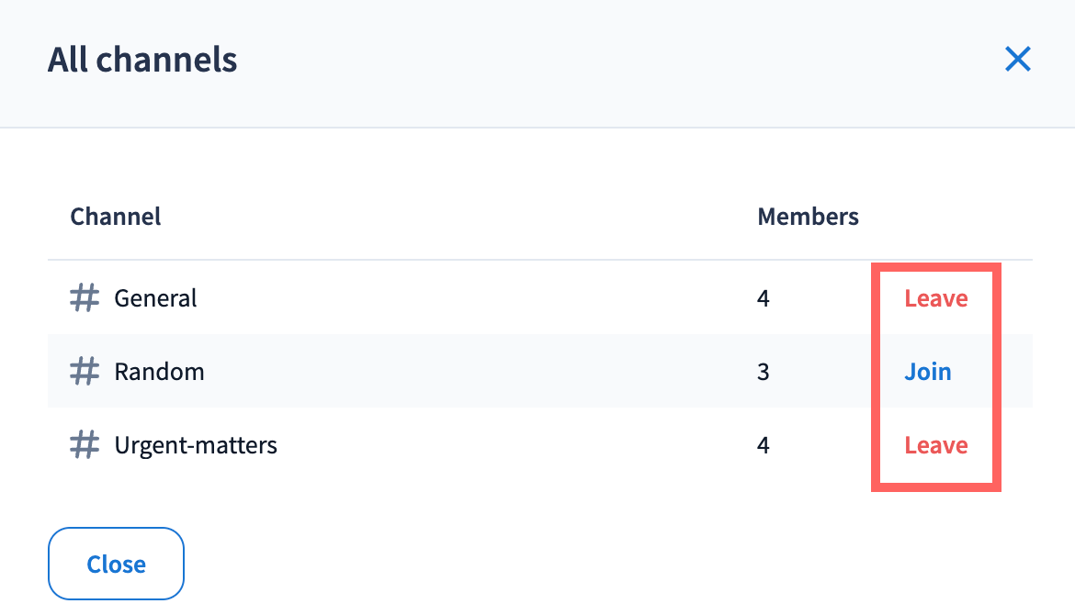The image size is (1075, 615).
Task: Click the hash icon beside Random
Action: coord(85,372)
